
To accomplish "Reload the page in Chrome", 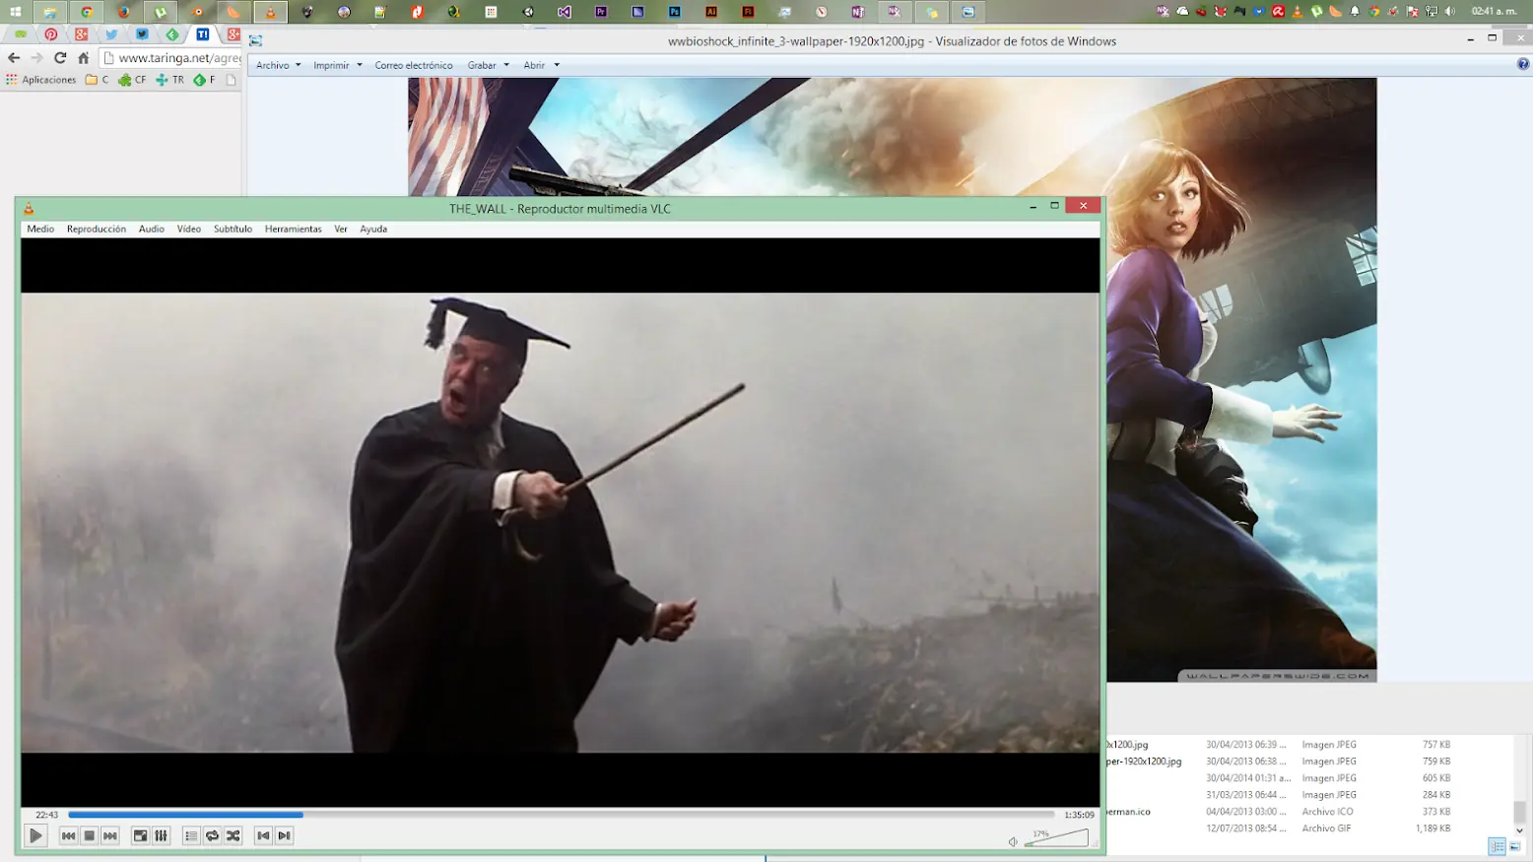I will click(x=60, y=58).
